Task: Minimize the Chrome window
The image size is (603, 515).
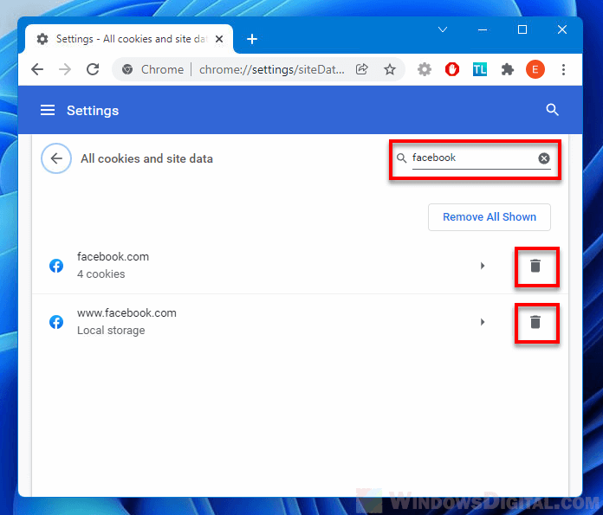Action: tap(483, 29)
